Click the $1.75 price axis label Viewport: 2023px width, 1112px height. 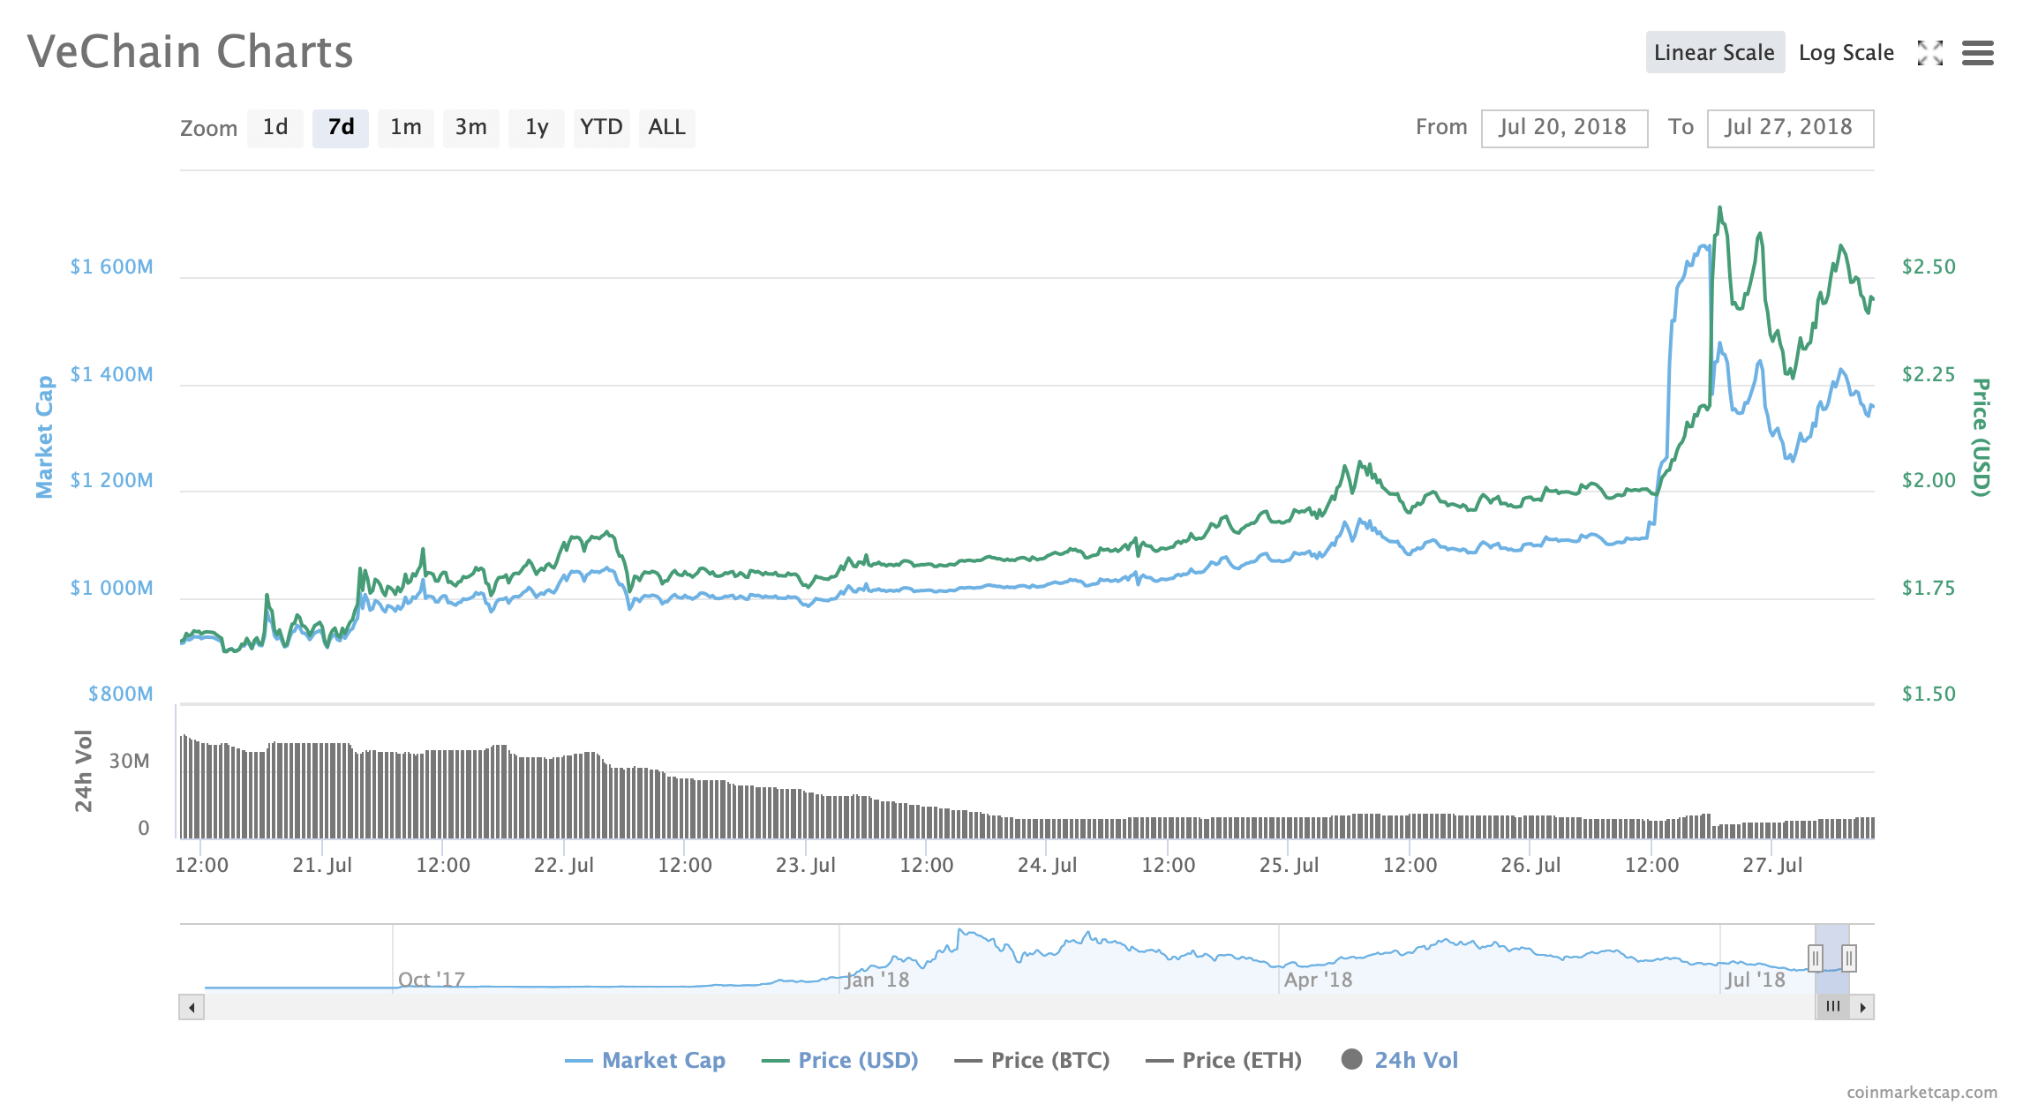(x=1929, y=588)
